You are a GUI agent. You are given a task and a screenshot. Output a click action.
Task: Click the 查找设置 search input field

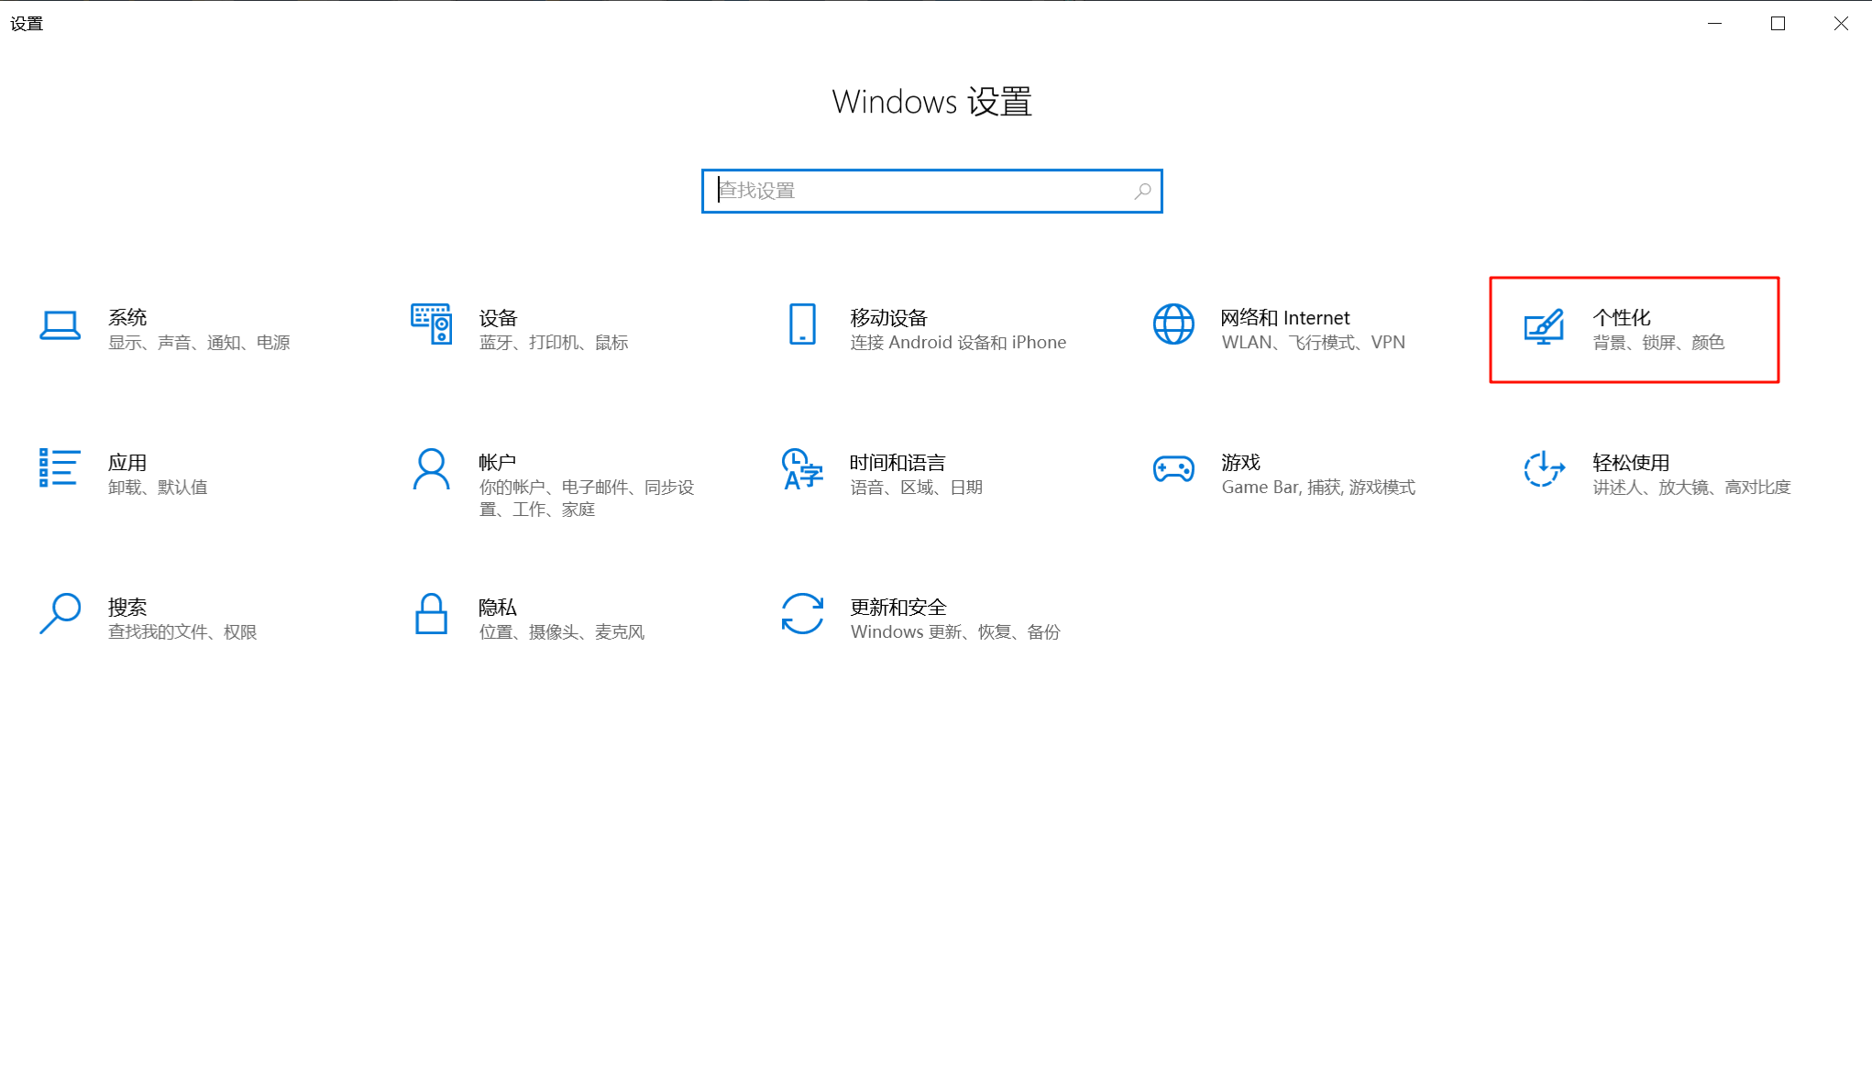coord(921,191)
